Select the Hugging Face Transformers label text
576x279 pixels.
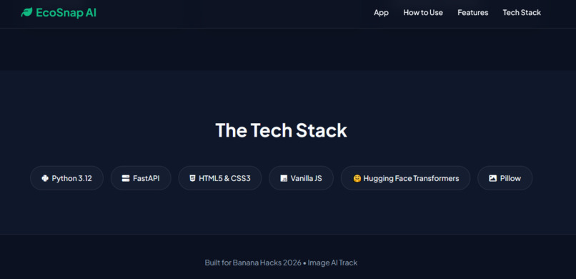pyautogui.click(x=411, y=178)
